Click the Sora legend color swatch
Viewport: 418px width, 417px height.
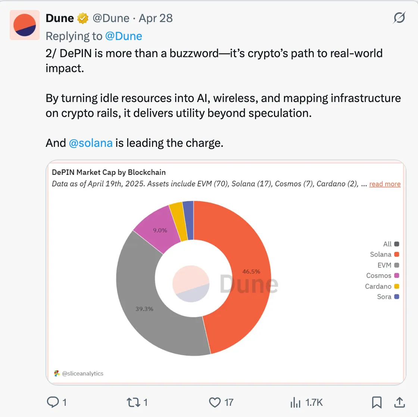pyautogui.click(x=397, y=297)
